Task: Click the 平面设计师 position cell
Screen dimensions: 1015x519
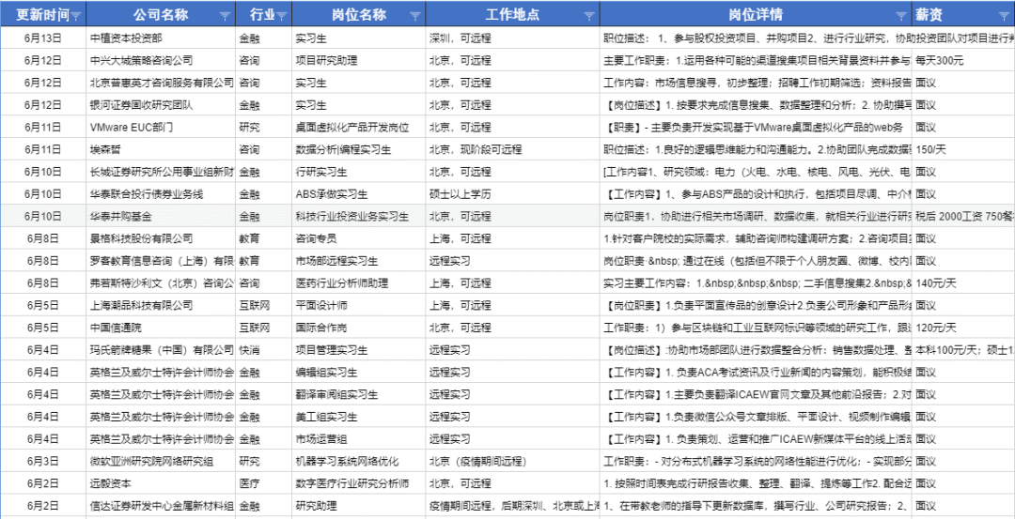Action: pyautogui.click(x=359, y=304)
